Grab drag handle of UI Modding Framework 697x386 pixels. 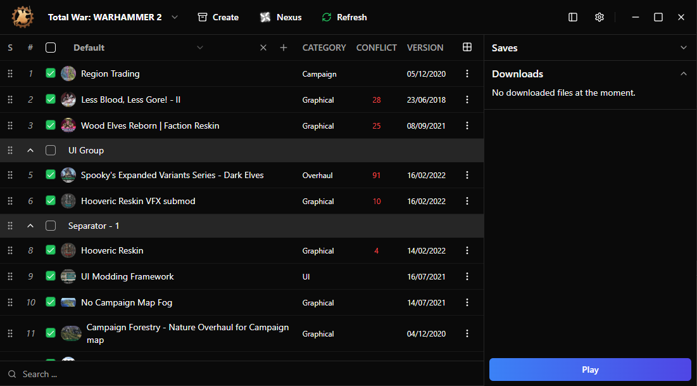pos(10,276)
